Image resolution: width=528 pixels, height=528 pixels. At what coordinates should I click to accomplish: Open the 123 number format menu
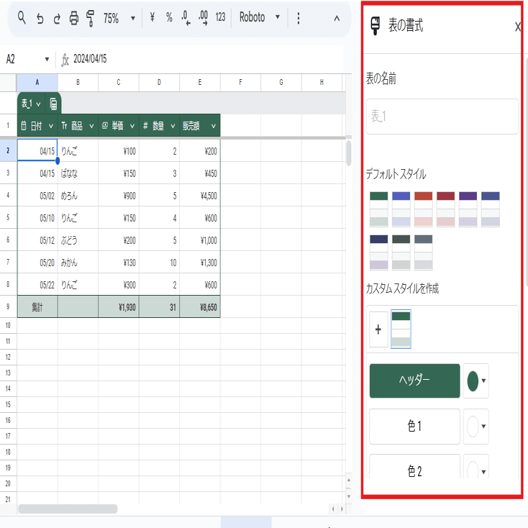220,17
